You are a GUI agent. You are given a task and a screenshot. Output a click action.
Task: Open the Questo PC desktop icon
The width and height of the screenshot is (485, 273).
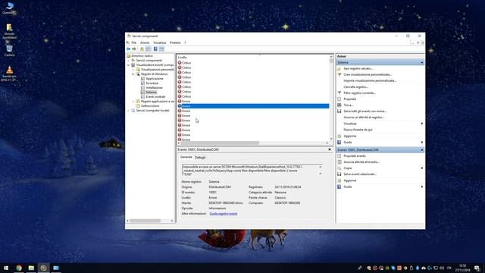click(9, 8)
